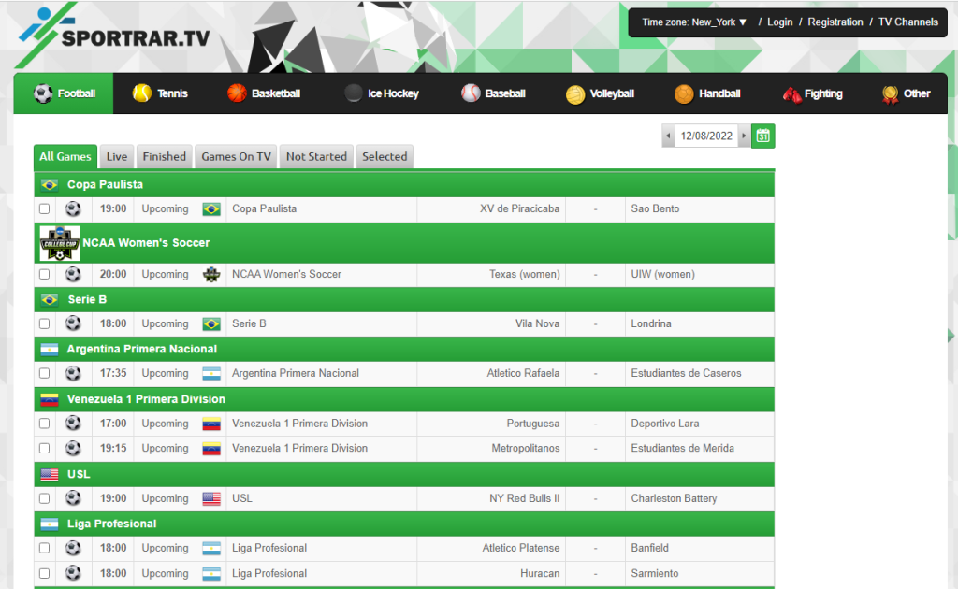Open the Other sports section

pyautogui.click(x=906, y=93)
